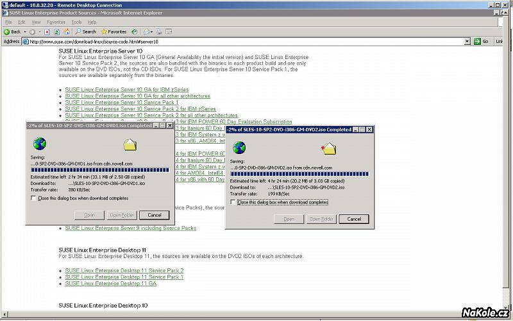Stop loading the page

pyautogui.click(x=47, y=31)
